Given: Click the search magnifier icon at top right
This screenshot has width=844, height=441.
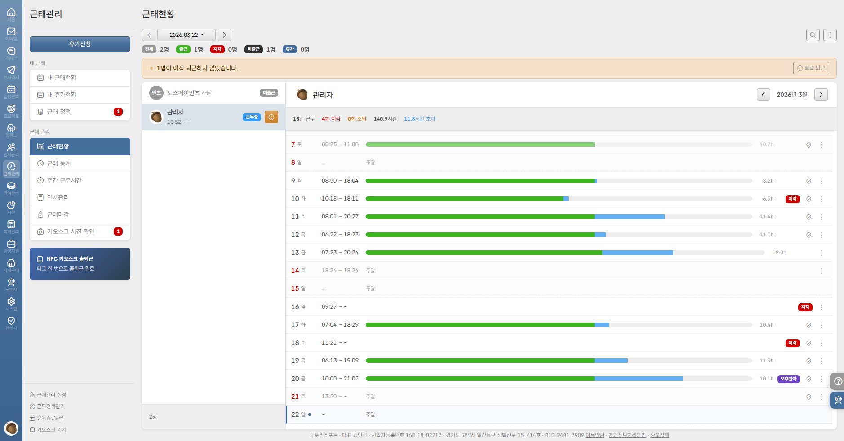Looking at the screenshot, I should point(813,35).
